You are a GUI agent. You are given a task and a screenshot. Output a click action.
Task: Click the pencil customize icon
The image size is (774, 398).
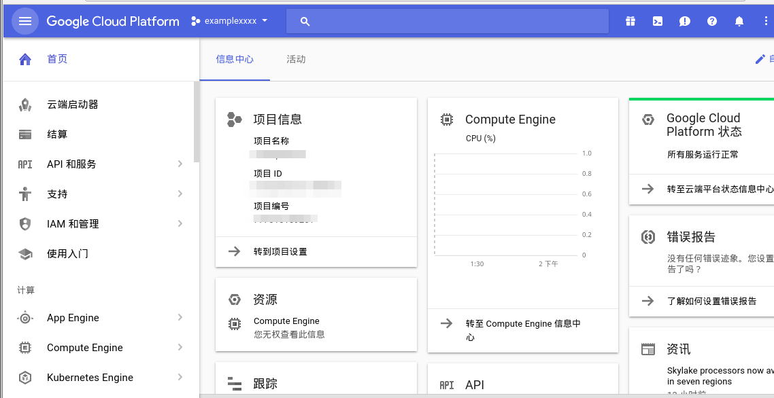tap(760, 59)
